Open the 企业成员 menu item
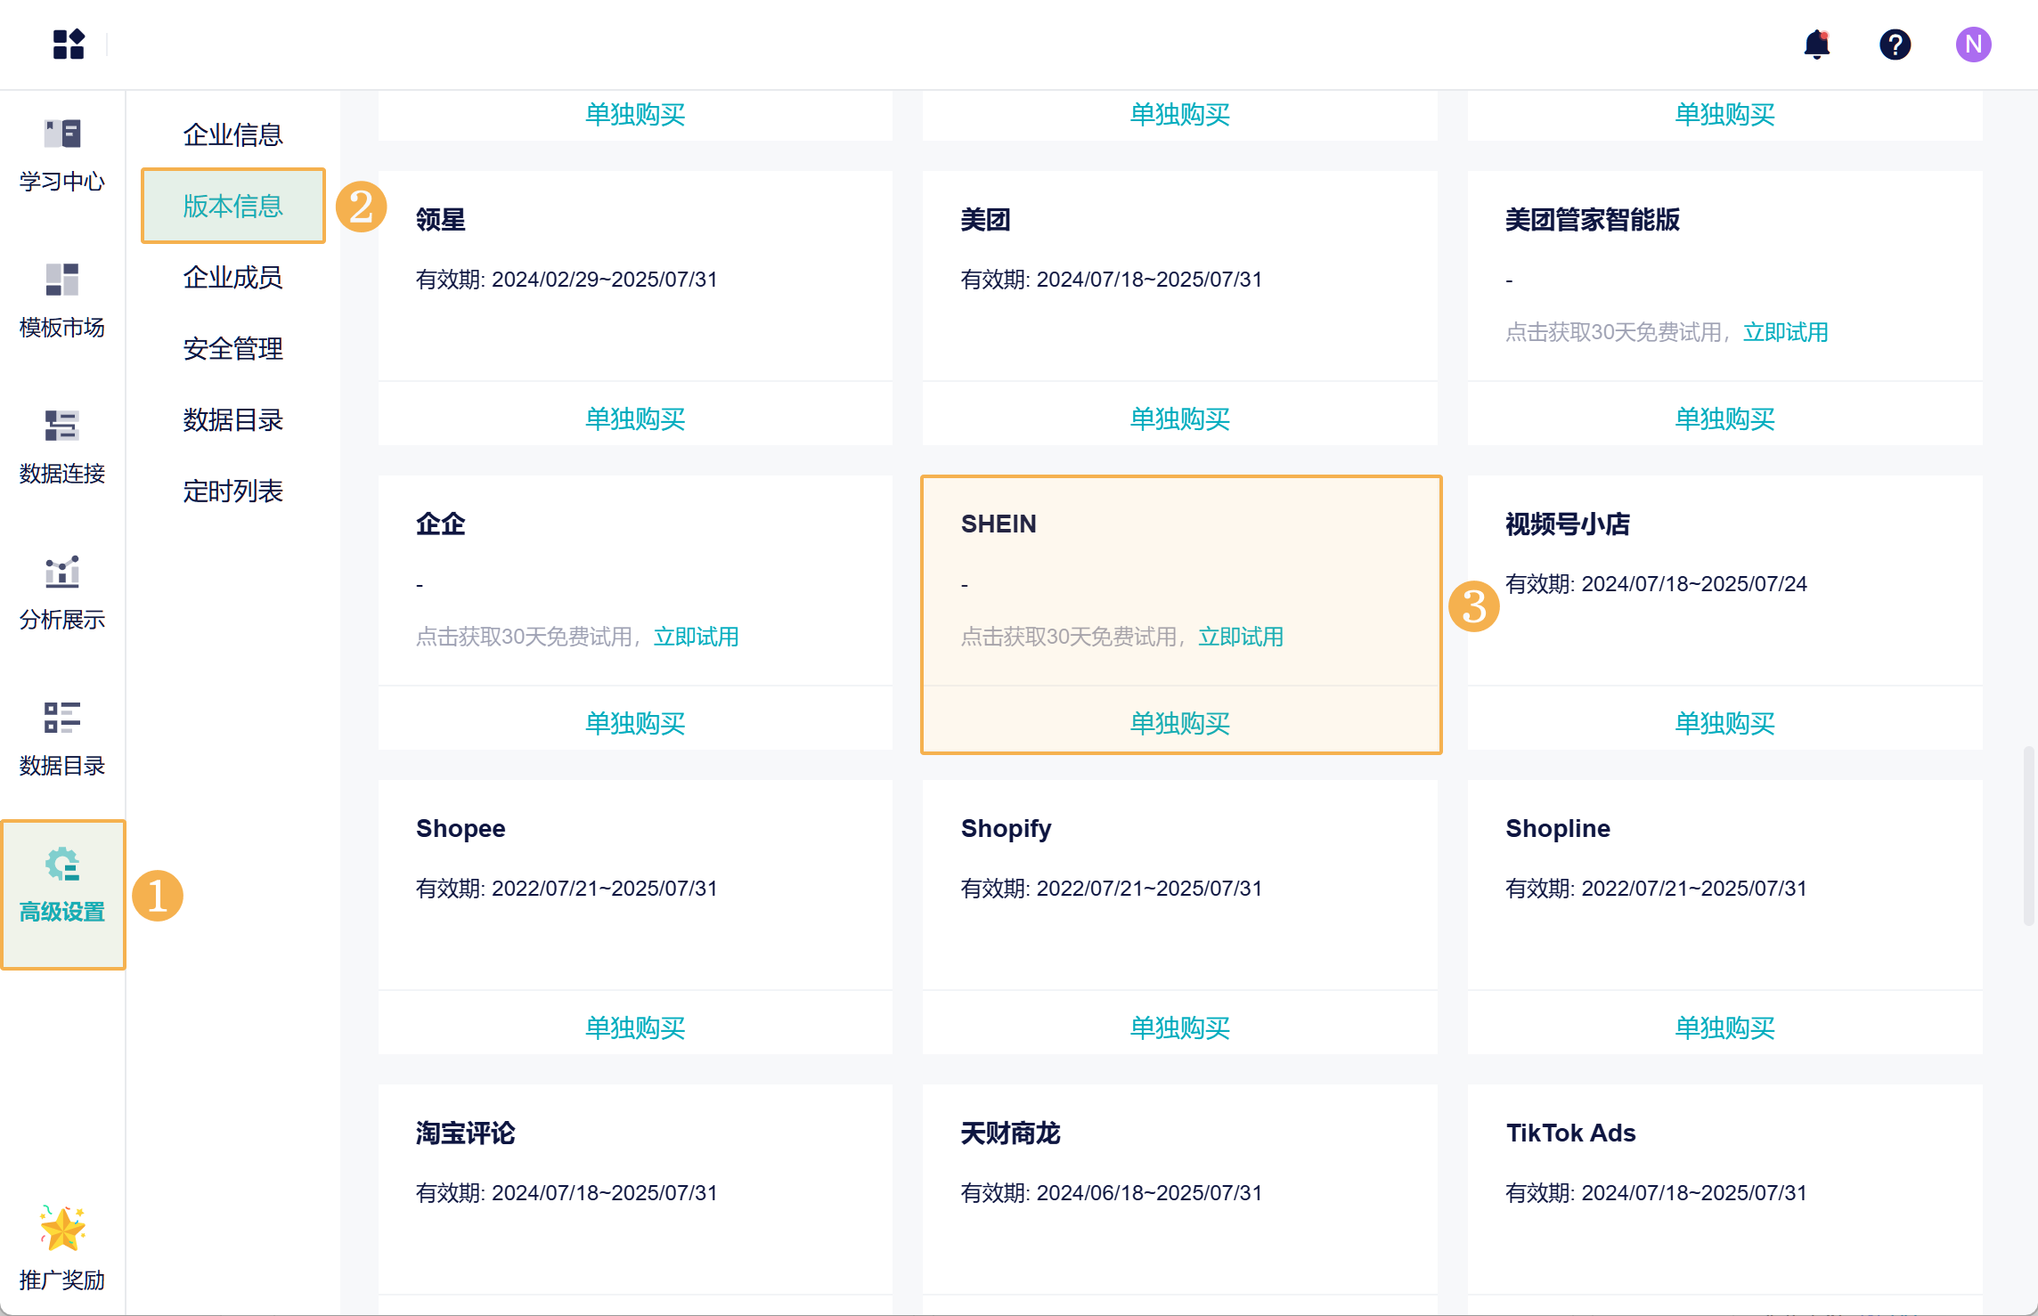Screen dimensions: 2038x1316 [x=232, y=277]
